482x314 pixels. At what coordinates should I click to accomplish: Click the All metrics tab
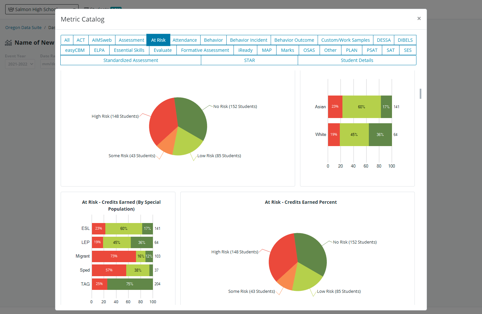point(67,40)
